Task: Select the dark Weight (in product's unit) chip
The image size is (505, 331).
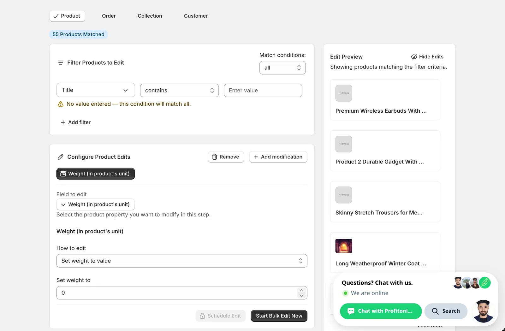Action: click(x=96, y=174)
